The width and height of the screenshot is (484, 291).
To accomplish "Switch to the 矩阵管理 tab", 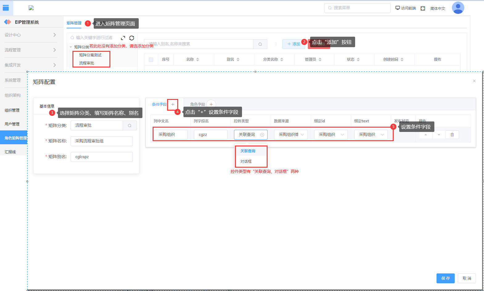I will pyautogui.click(x=74, y=23).
